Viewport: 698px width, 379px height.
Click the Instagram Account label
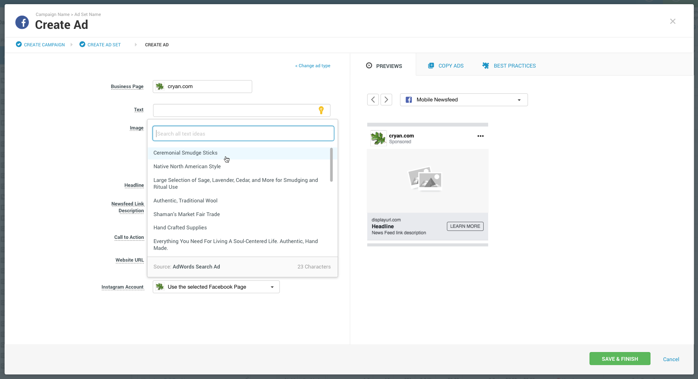[122, 287]
